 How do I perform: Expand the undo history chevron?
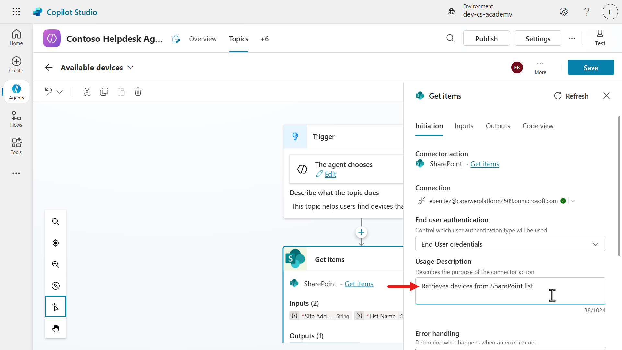(x=60, y=92)
